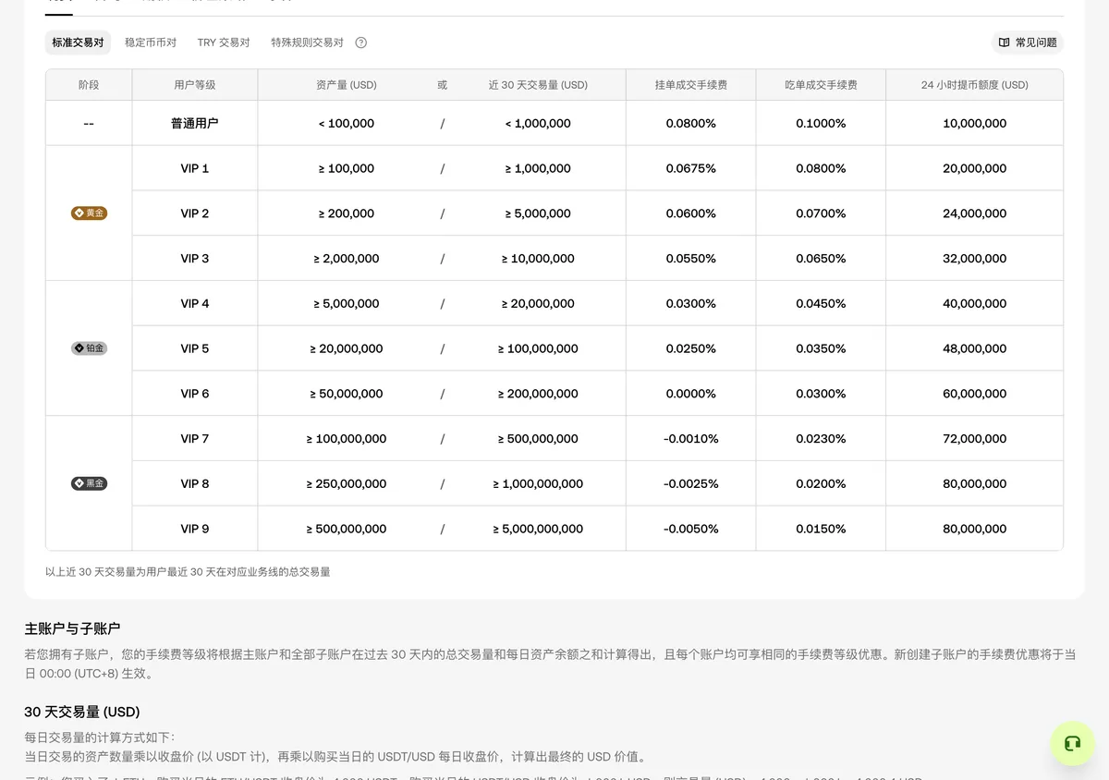
Task: Open the 特殊规则交易对 tab
Action: point(307,43)
